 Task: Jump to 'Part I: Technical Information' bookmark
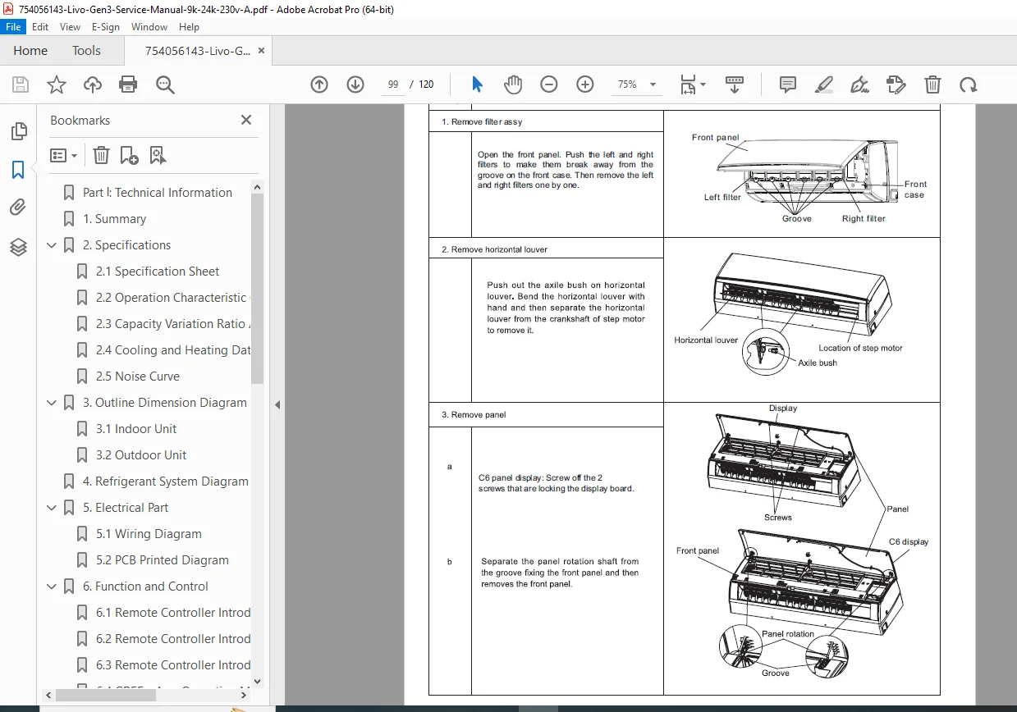tap(157, 193)
